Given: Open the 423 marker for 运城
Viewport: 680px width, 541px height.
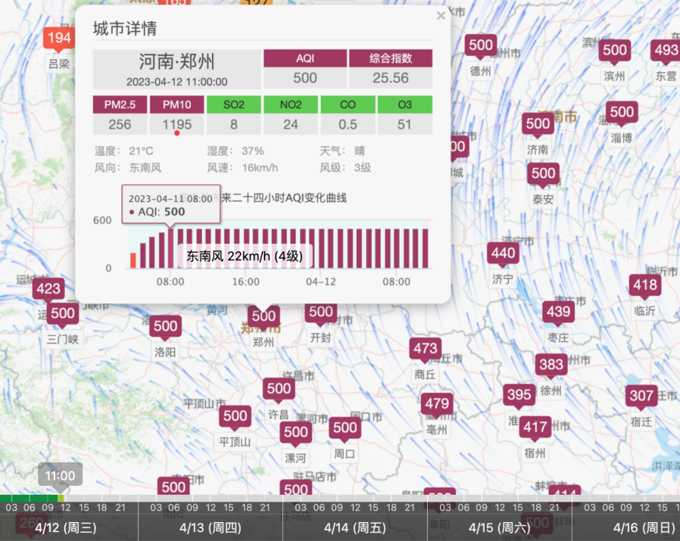Looking at the screenshot, I should [48, 289].
